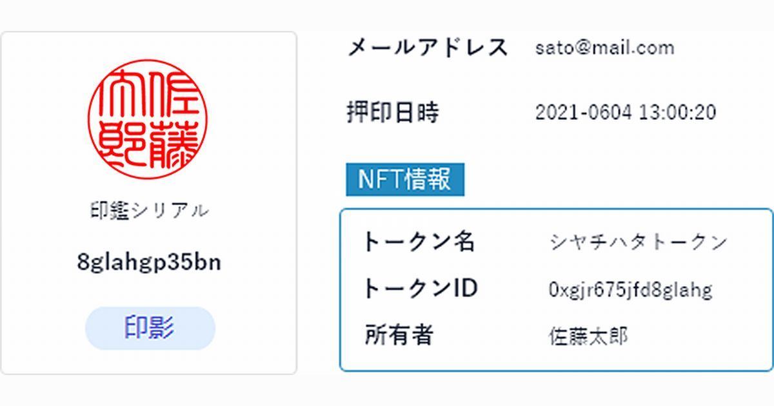Select the timestamp 2021-0604 13:00:20
Screen dimensions: 774x406
[625, 112]
